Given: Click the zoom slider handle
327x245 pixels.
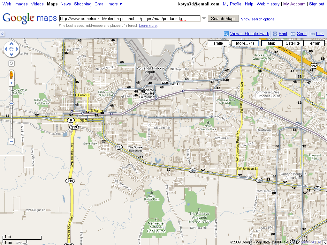Looking at the screenshot, I should 11,104.
